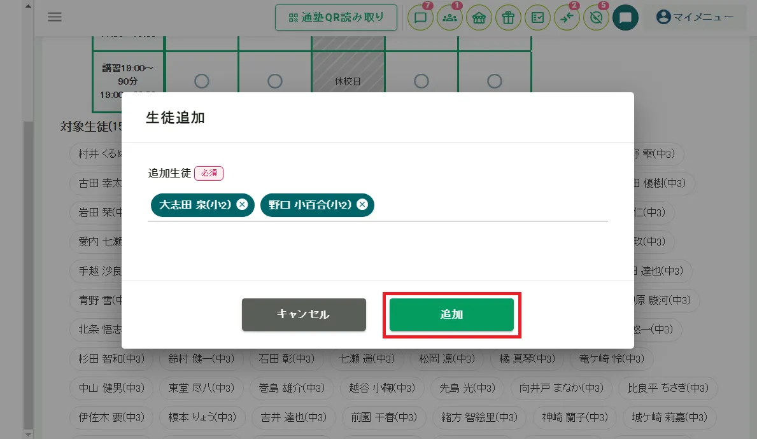Select the last circle in 講習19:00 row
The width and height of the screenshot is (757, 439).
(x=494, y=81)
